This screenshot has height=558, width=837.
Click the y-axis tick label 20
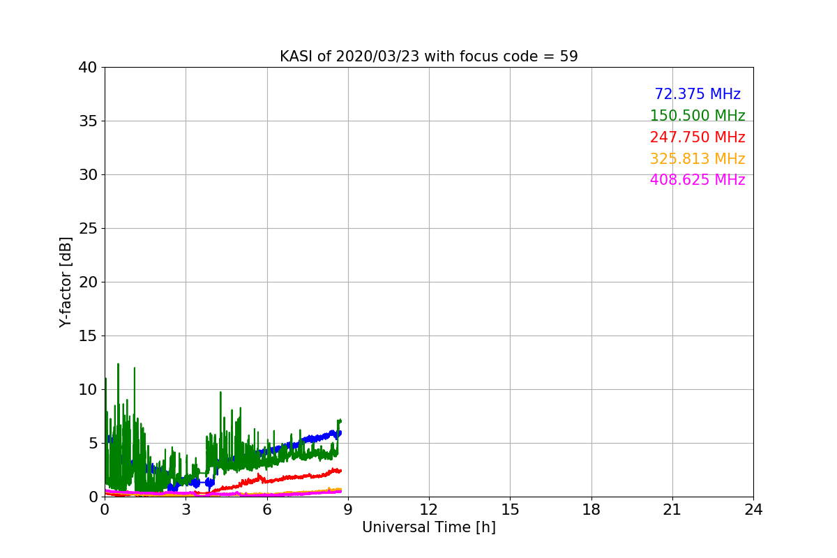pyautogui.click(x=89, y=282)
